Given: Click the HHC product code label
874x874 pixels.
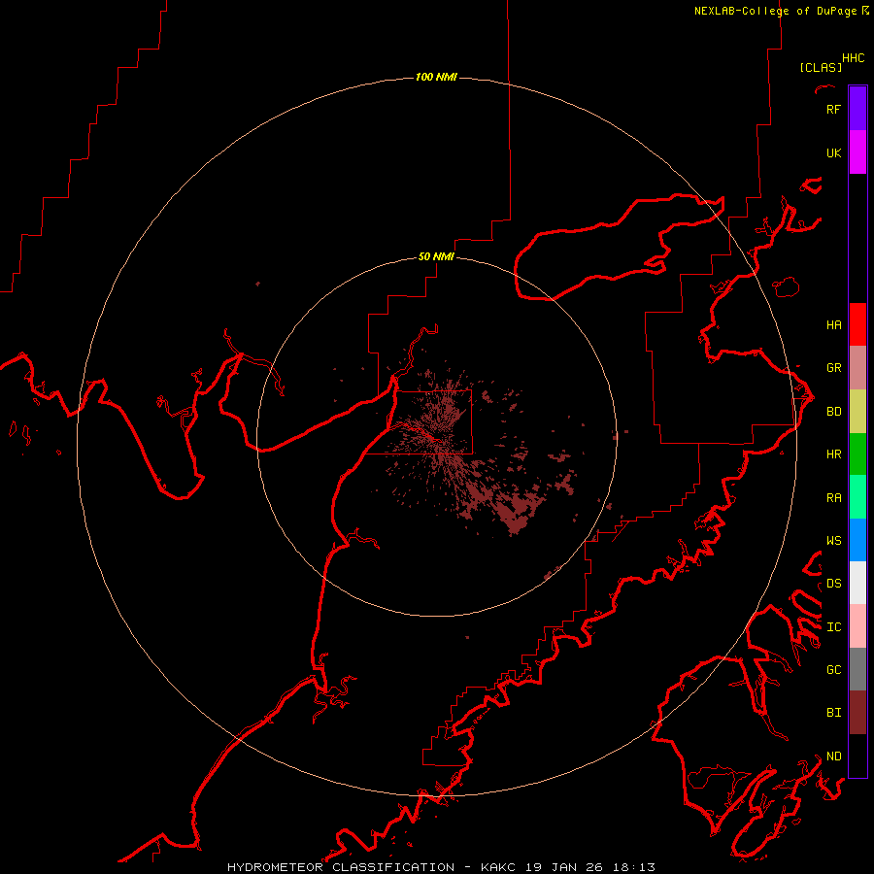Looking at the screenshot, I should (853, 58).
